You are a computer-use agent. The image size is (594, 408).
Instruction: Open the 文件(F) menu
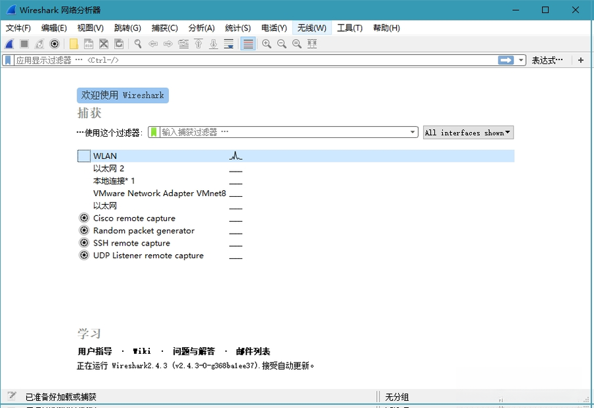click(x=18, y=28)
